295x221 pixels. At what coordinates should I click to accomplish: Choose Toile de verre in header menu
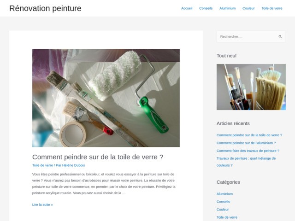(272, 8)
